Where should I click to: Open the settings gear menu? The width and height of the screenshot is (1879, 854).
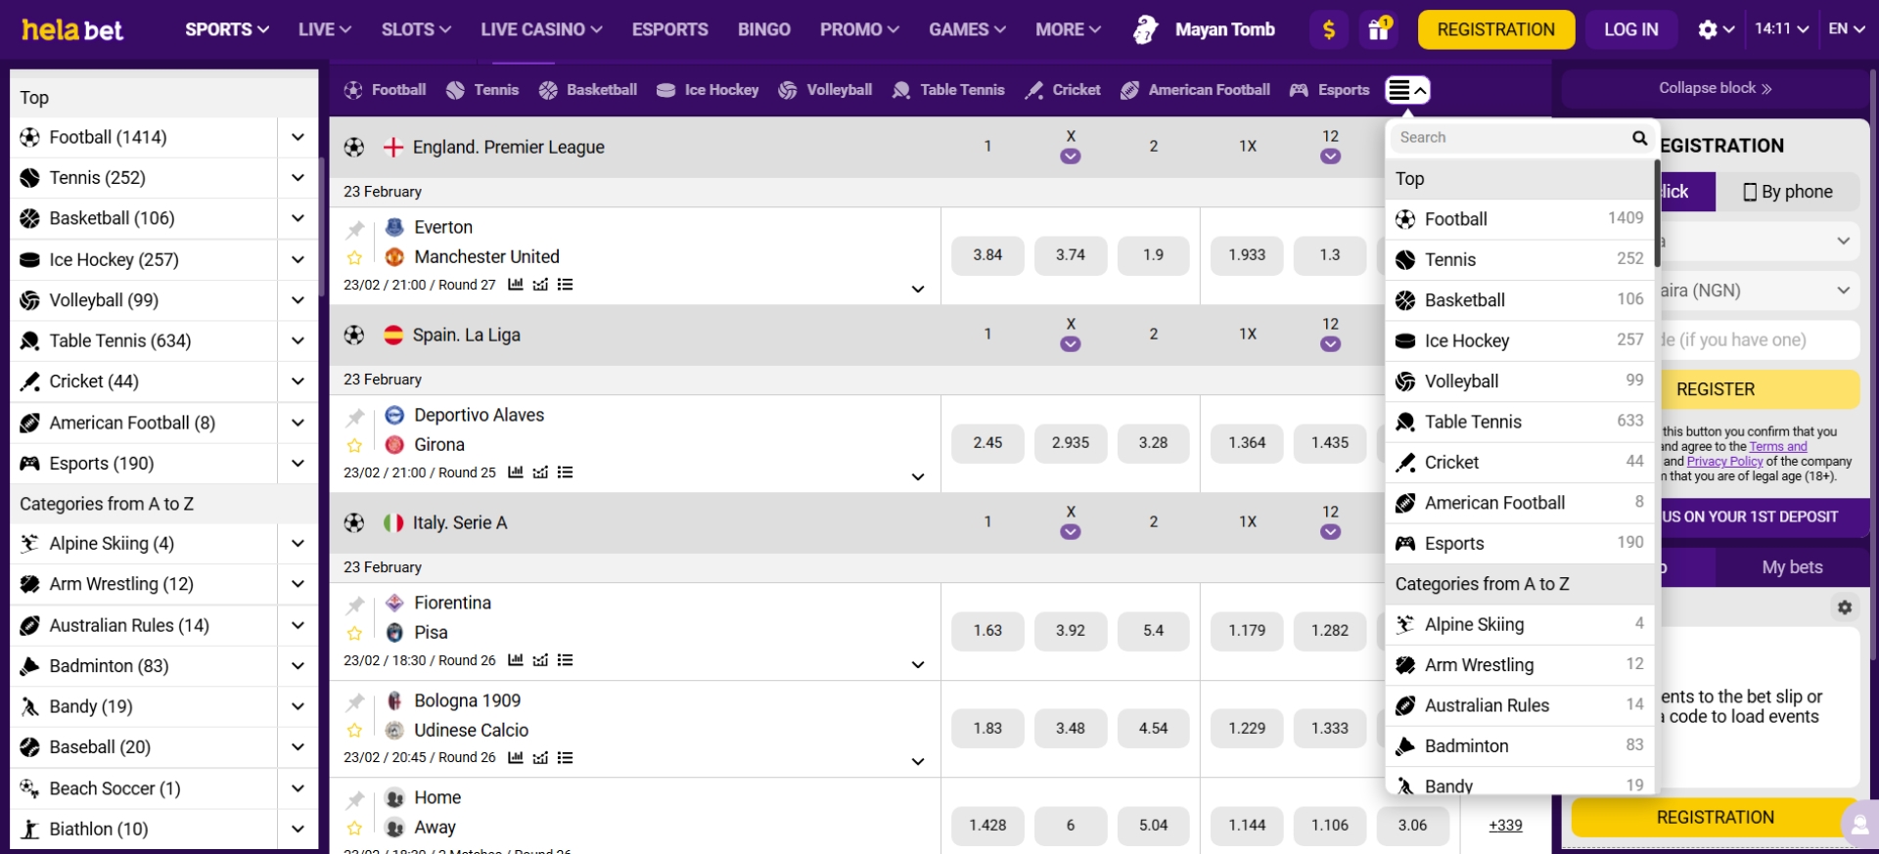[1716, 29]
